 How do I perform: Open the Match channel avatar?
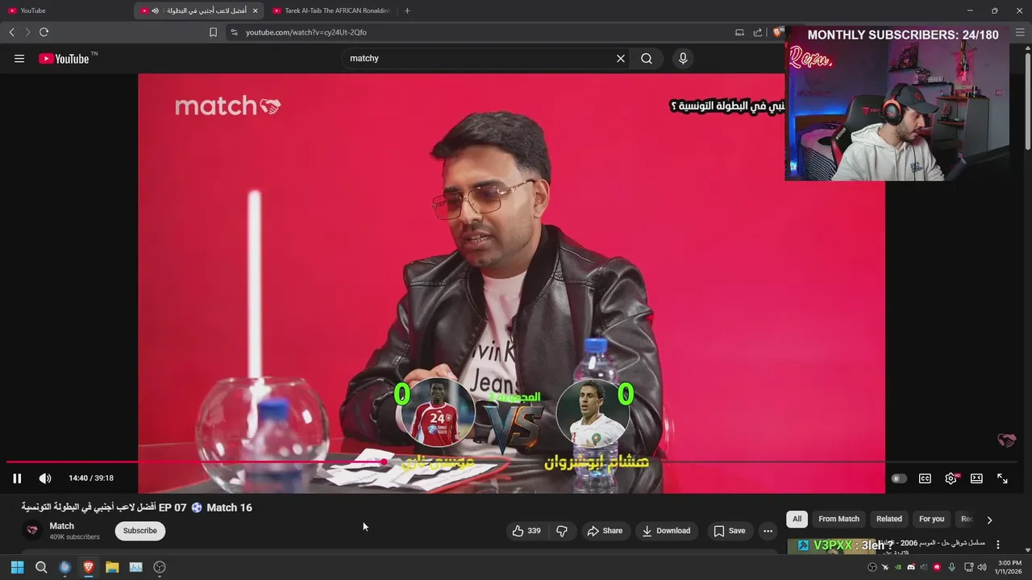point(33,530)
